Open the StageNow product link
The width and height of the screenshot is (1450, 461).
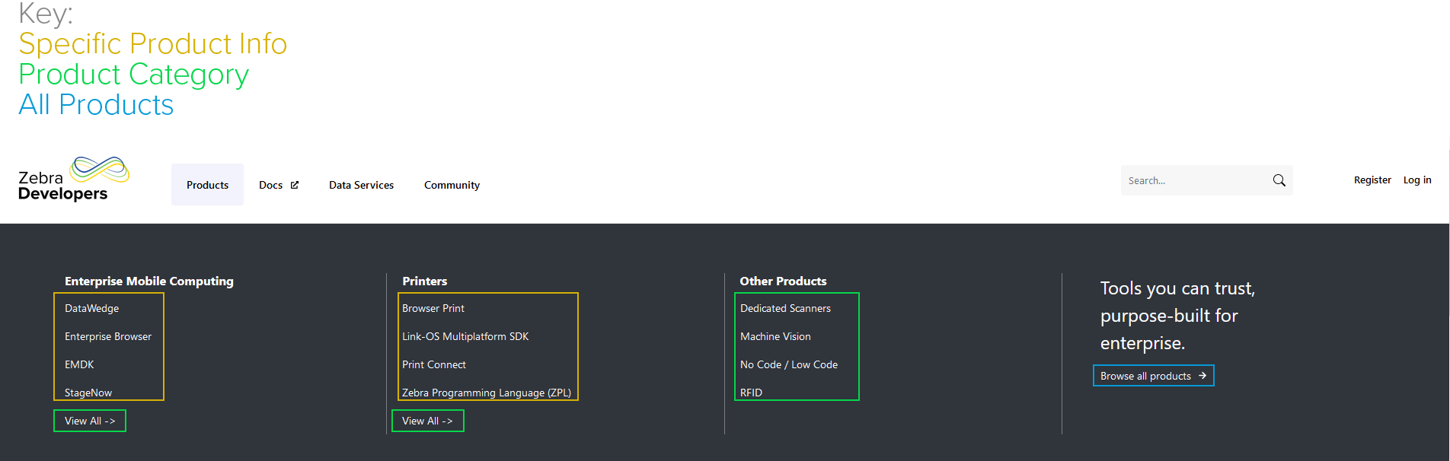tap(88, 393)
